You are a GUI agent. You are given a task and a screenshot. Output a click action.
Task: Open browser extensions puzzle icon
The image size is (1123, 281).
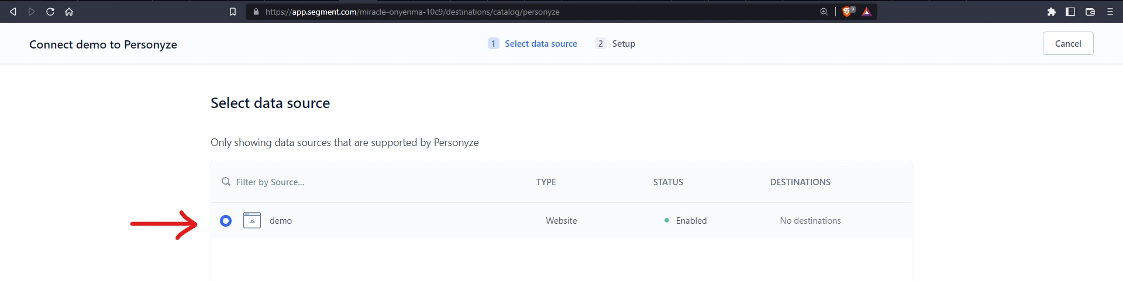point(1052,12)
